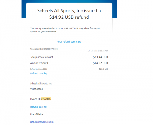Screen dimensions: 153x125
Task: Click the 'Amount refunded' label
Action: pyautogui.click(x=39, y=63)
